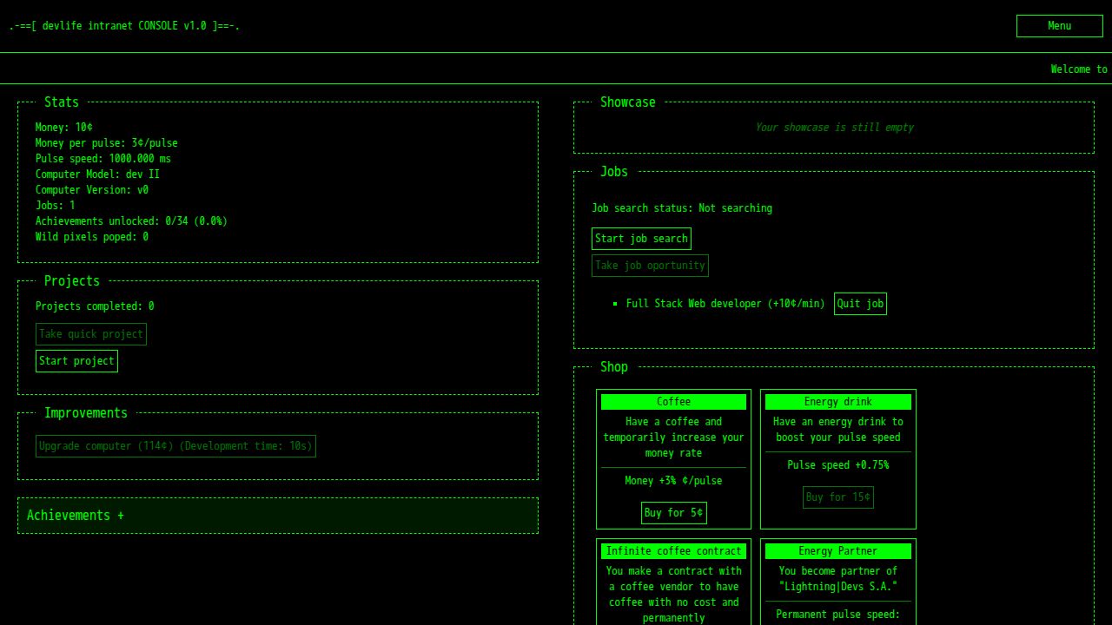
Task: Click Start job search button
Action: (x=641, y=239)
